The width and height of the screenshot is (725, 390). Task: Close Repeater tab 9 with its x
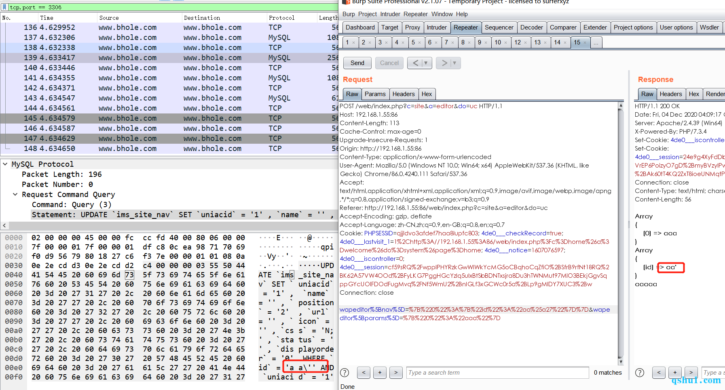[486, 42]
